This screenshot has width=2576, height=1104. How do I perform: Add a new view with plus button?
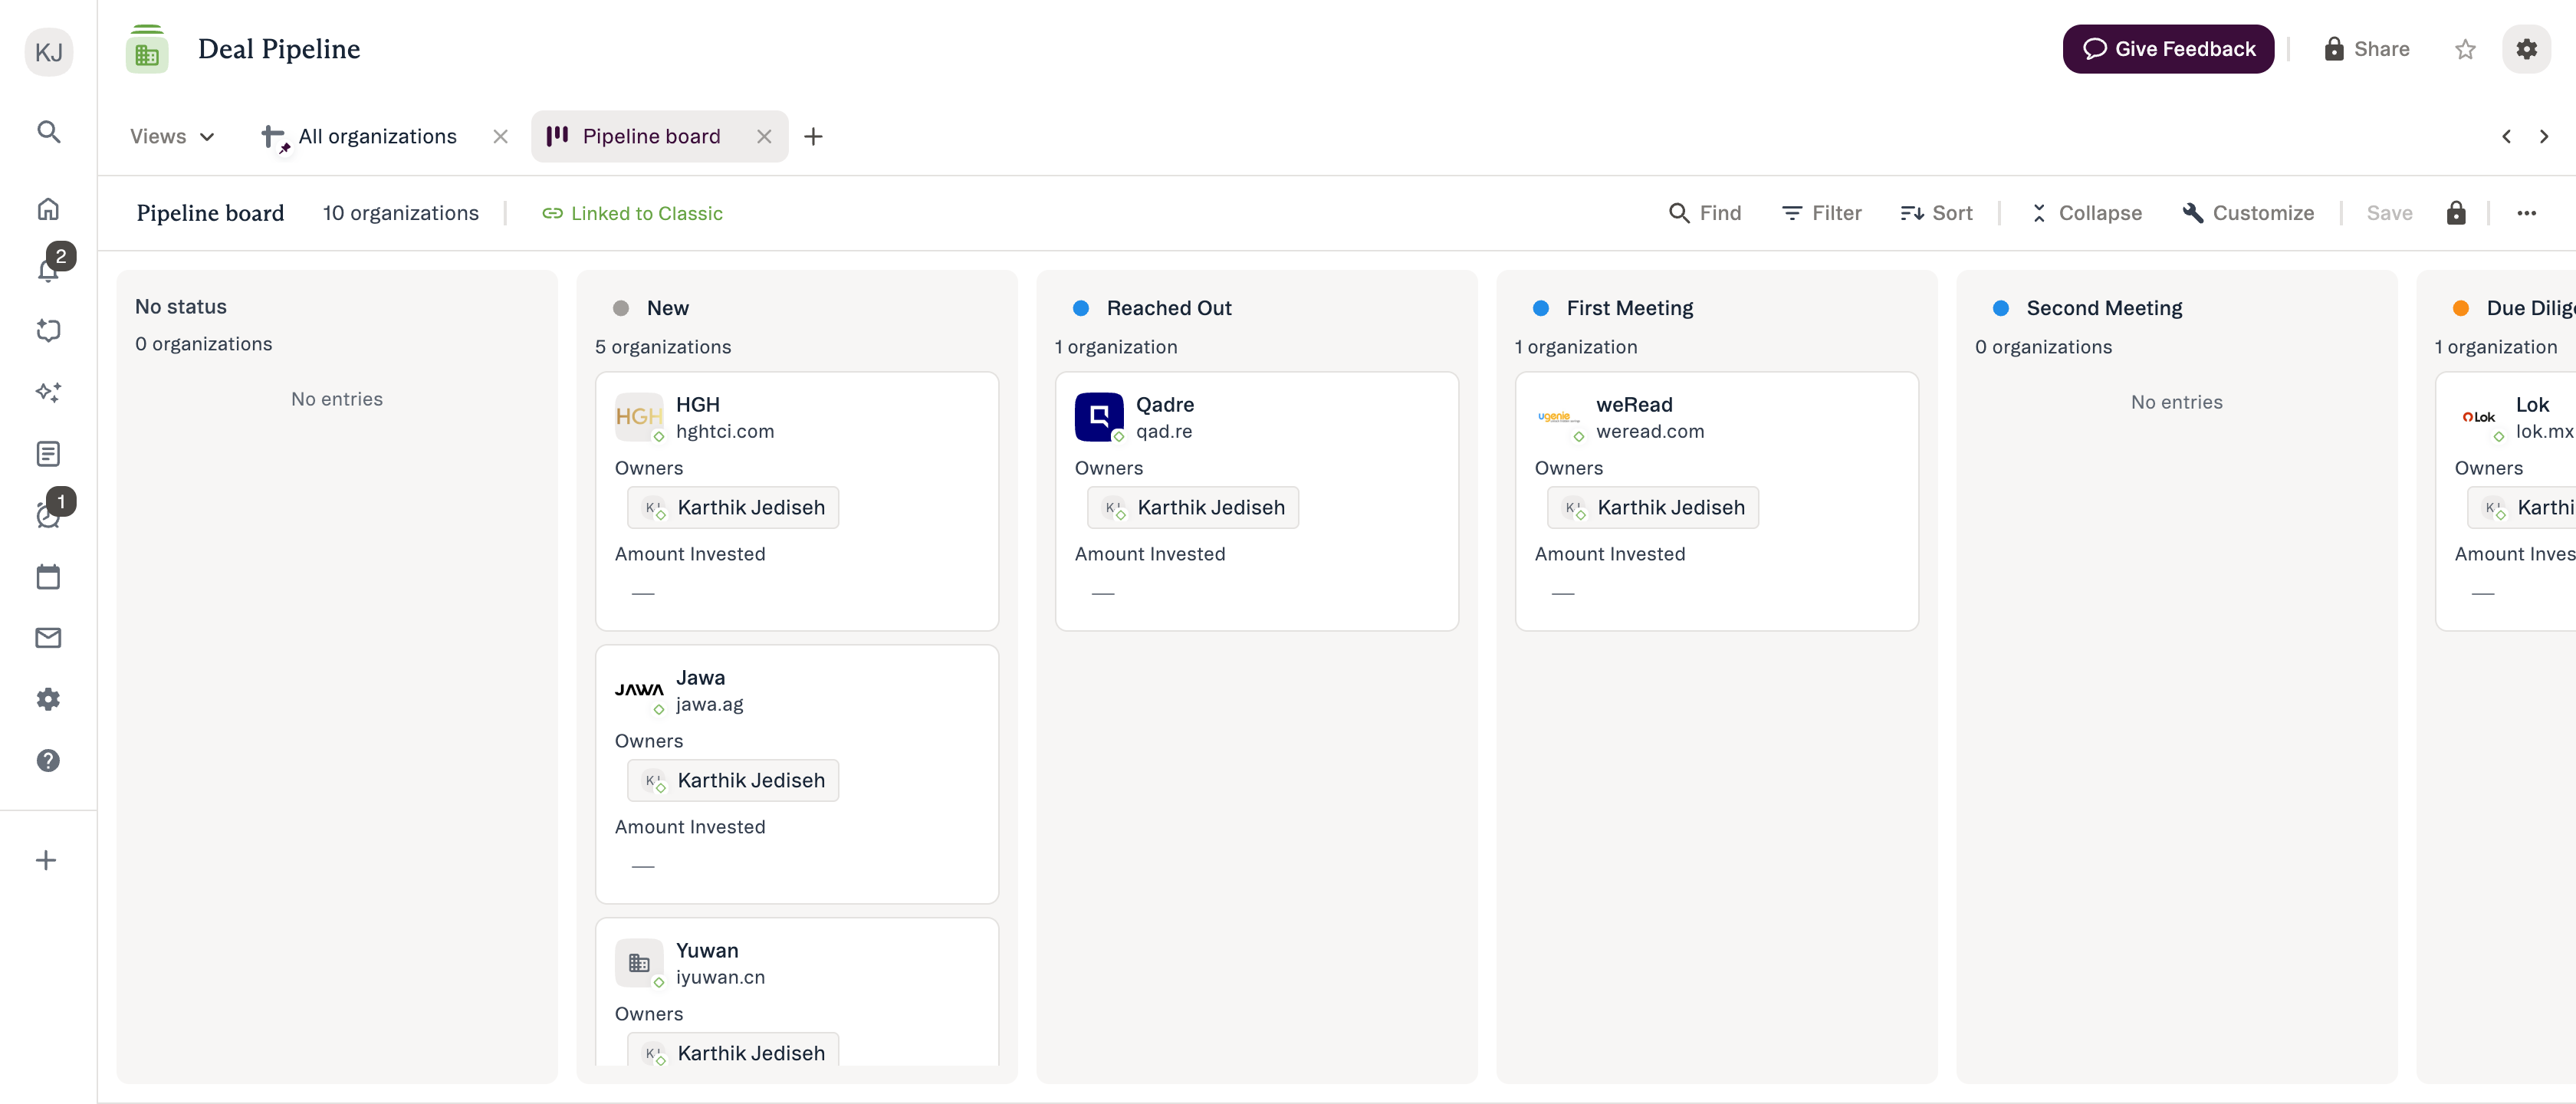813,137
